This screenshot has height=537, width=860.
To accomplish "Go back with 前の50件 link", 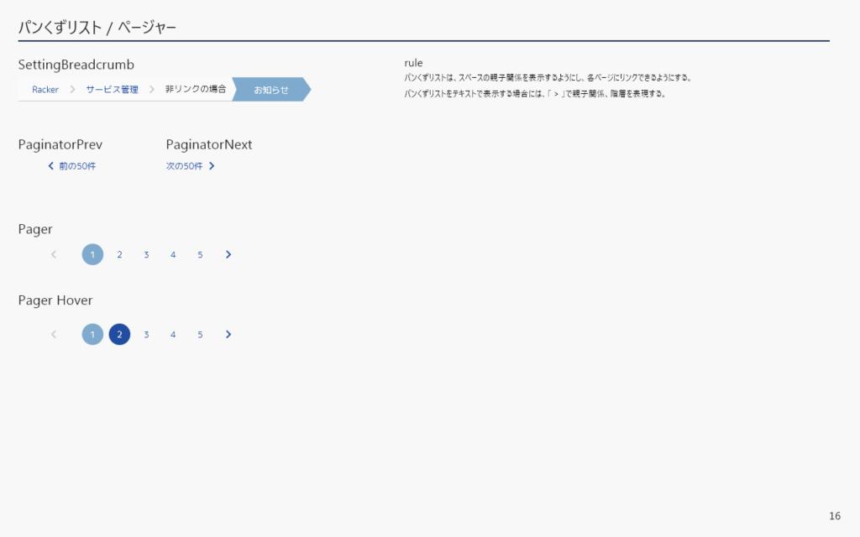I will [x=72, y=166].
